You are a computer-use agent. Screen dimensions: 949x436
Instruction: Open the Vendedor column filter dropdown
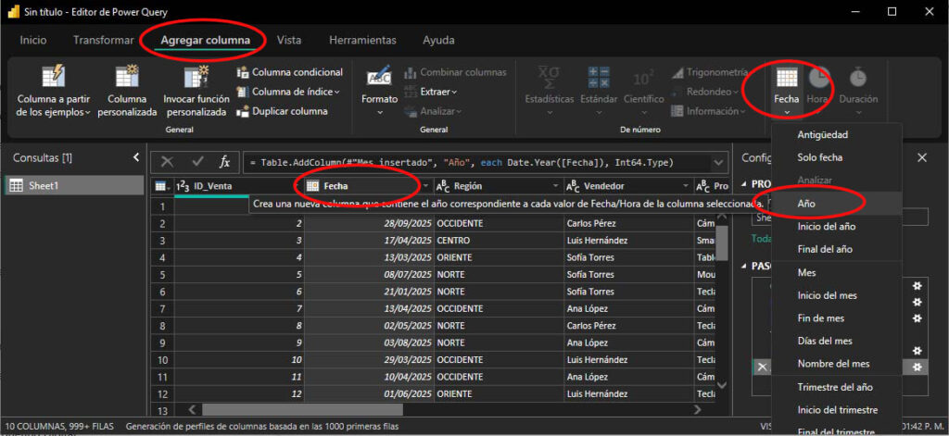click(x=687, y=186)
